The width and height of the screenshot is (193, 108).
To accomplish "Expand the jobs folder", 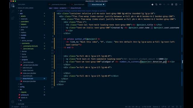I will pyautogui.click(x=22, y=30).
